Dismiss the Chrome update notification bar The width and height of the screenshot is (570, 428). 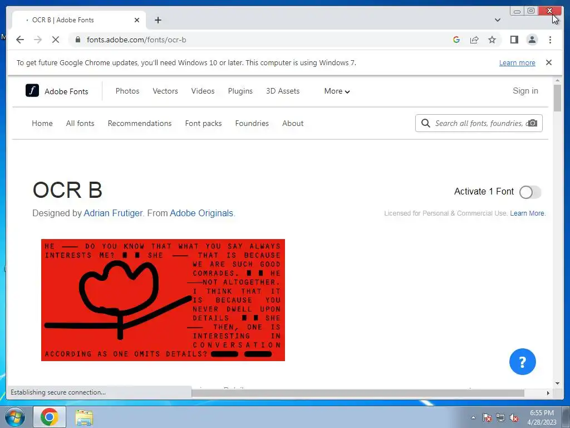tap(549, 62)
